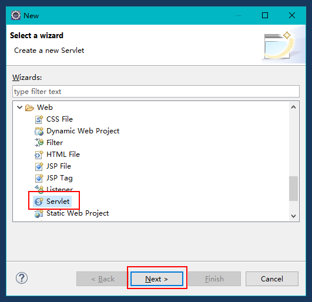Choose the JSP File icon
This screenshot has height=302, width=312.
click(x=39, y=166)
